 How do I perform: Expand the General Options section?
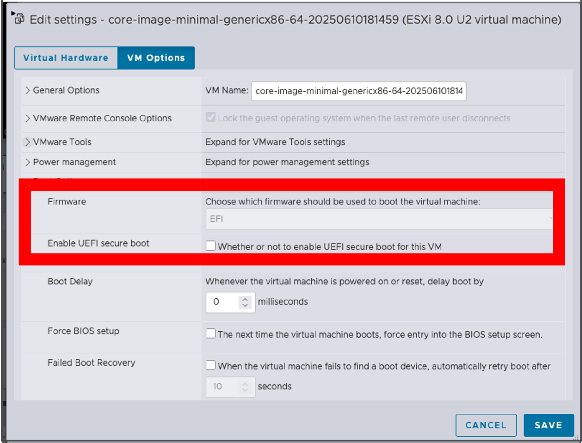point(28,90)
